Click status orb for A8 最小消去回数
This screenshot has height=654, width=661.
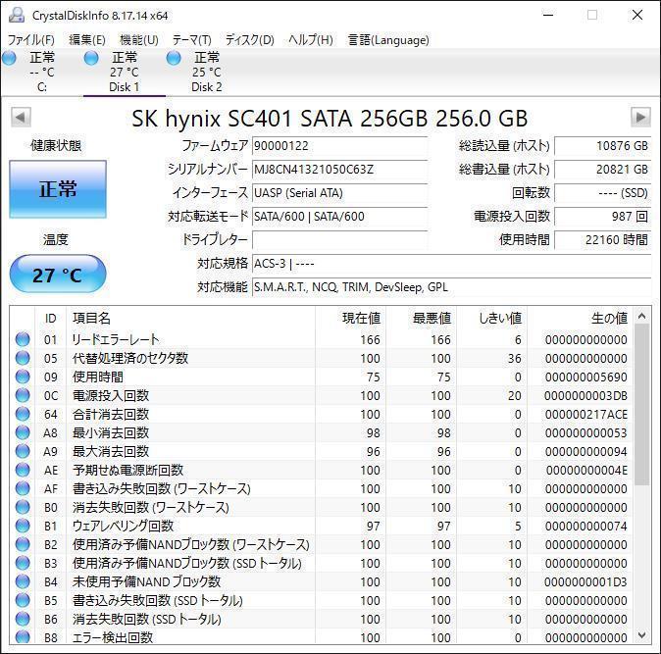click(x=23, y=432)
